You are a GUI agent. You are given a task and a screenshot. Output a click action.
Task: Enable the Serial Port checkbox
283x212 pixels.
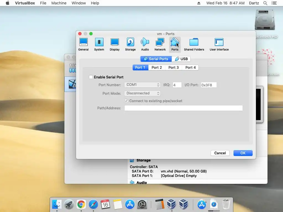pyautogui.click(x=91, y=77)
